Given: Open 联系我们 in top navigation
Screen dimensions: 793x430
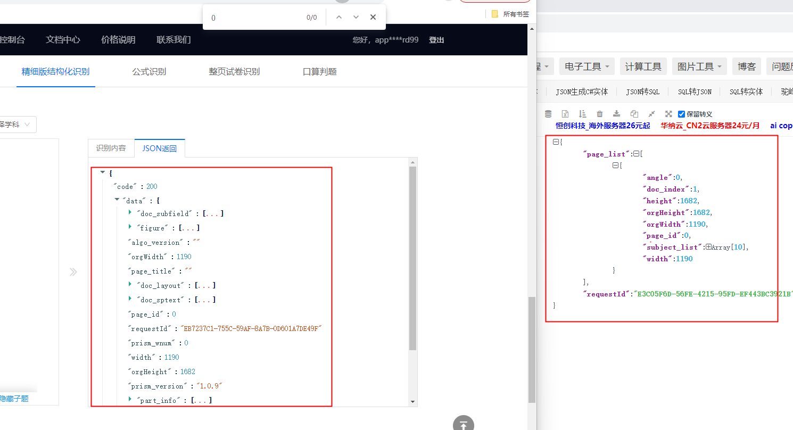Looking at the screenshot, I should 174,40.
